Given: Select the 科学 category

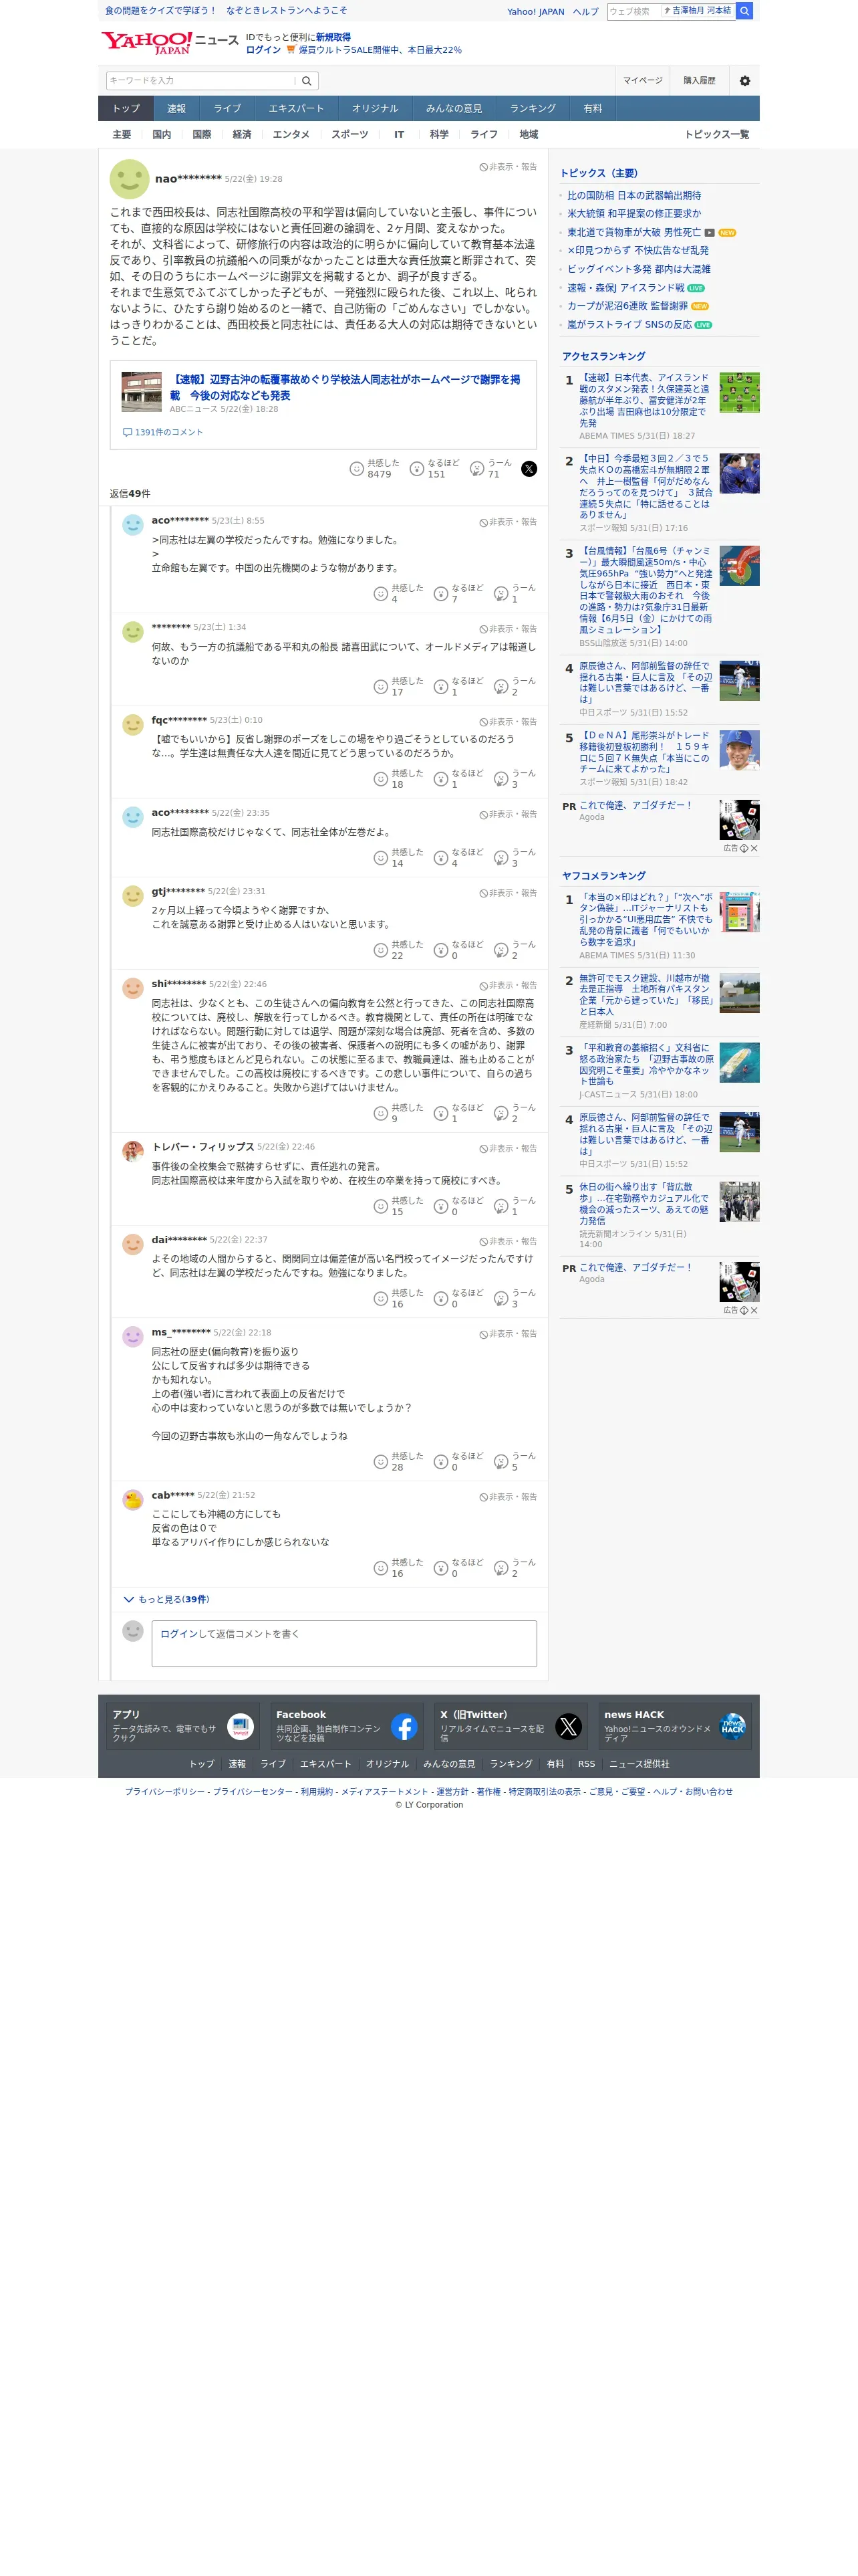Looking at the screenshot, I should 438,134.
